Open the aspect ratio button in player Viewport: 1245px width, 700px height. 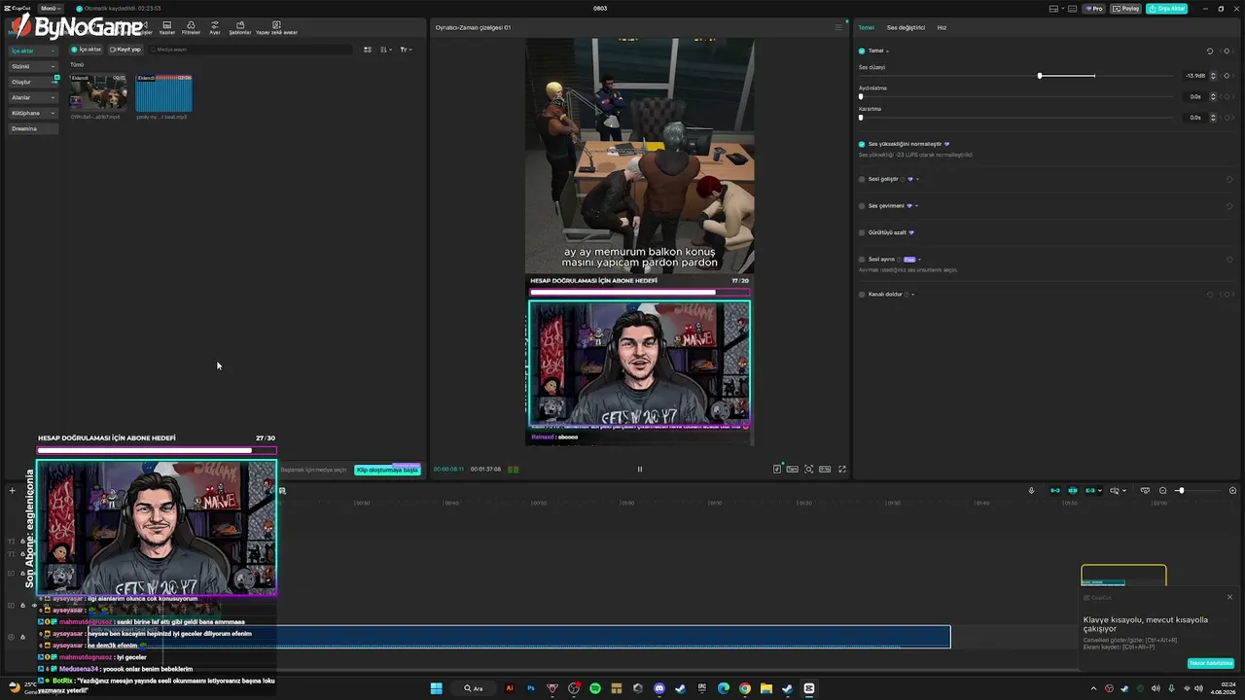tap(825, 470)
